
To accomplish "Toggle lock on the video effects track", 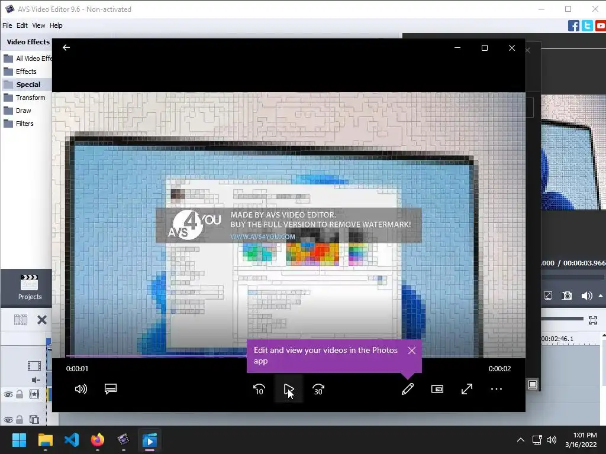I will pyautogui.click(x=20, y=394).
